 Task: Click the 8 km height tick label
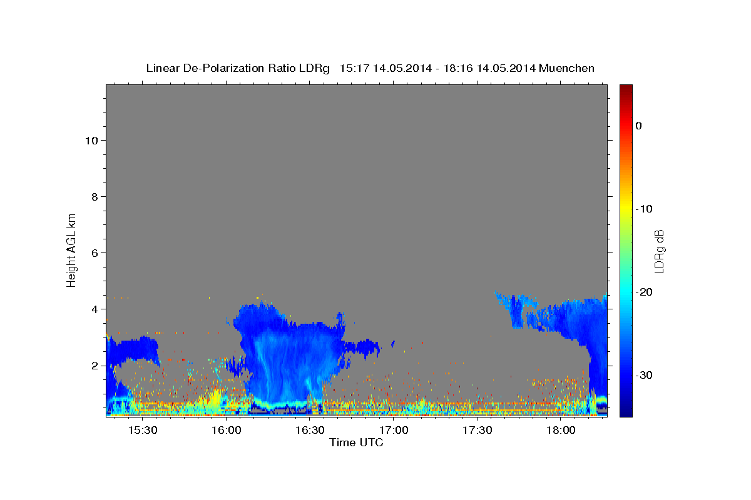94,196
